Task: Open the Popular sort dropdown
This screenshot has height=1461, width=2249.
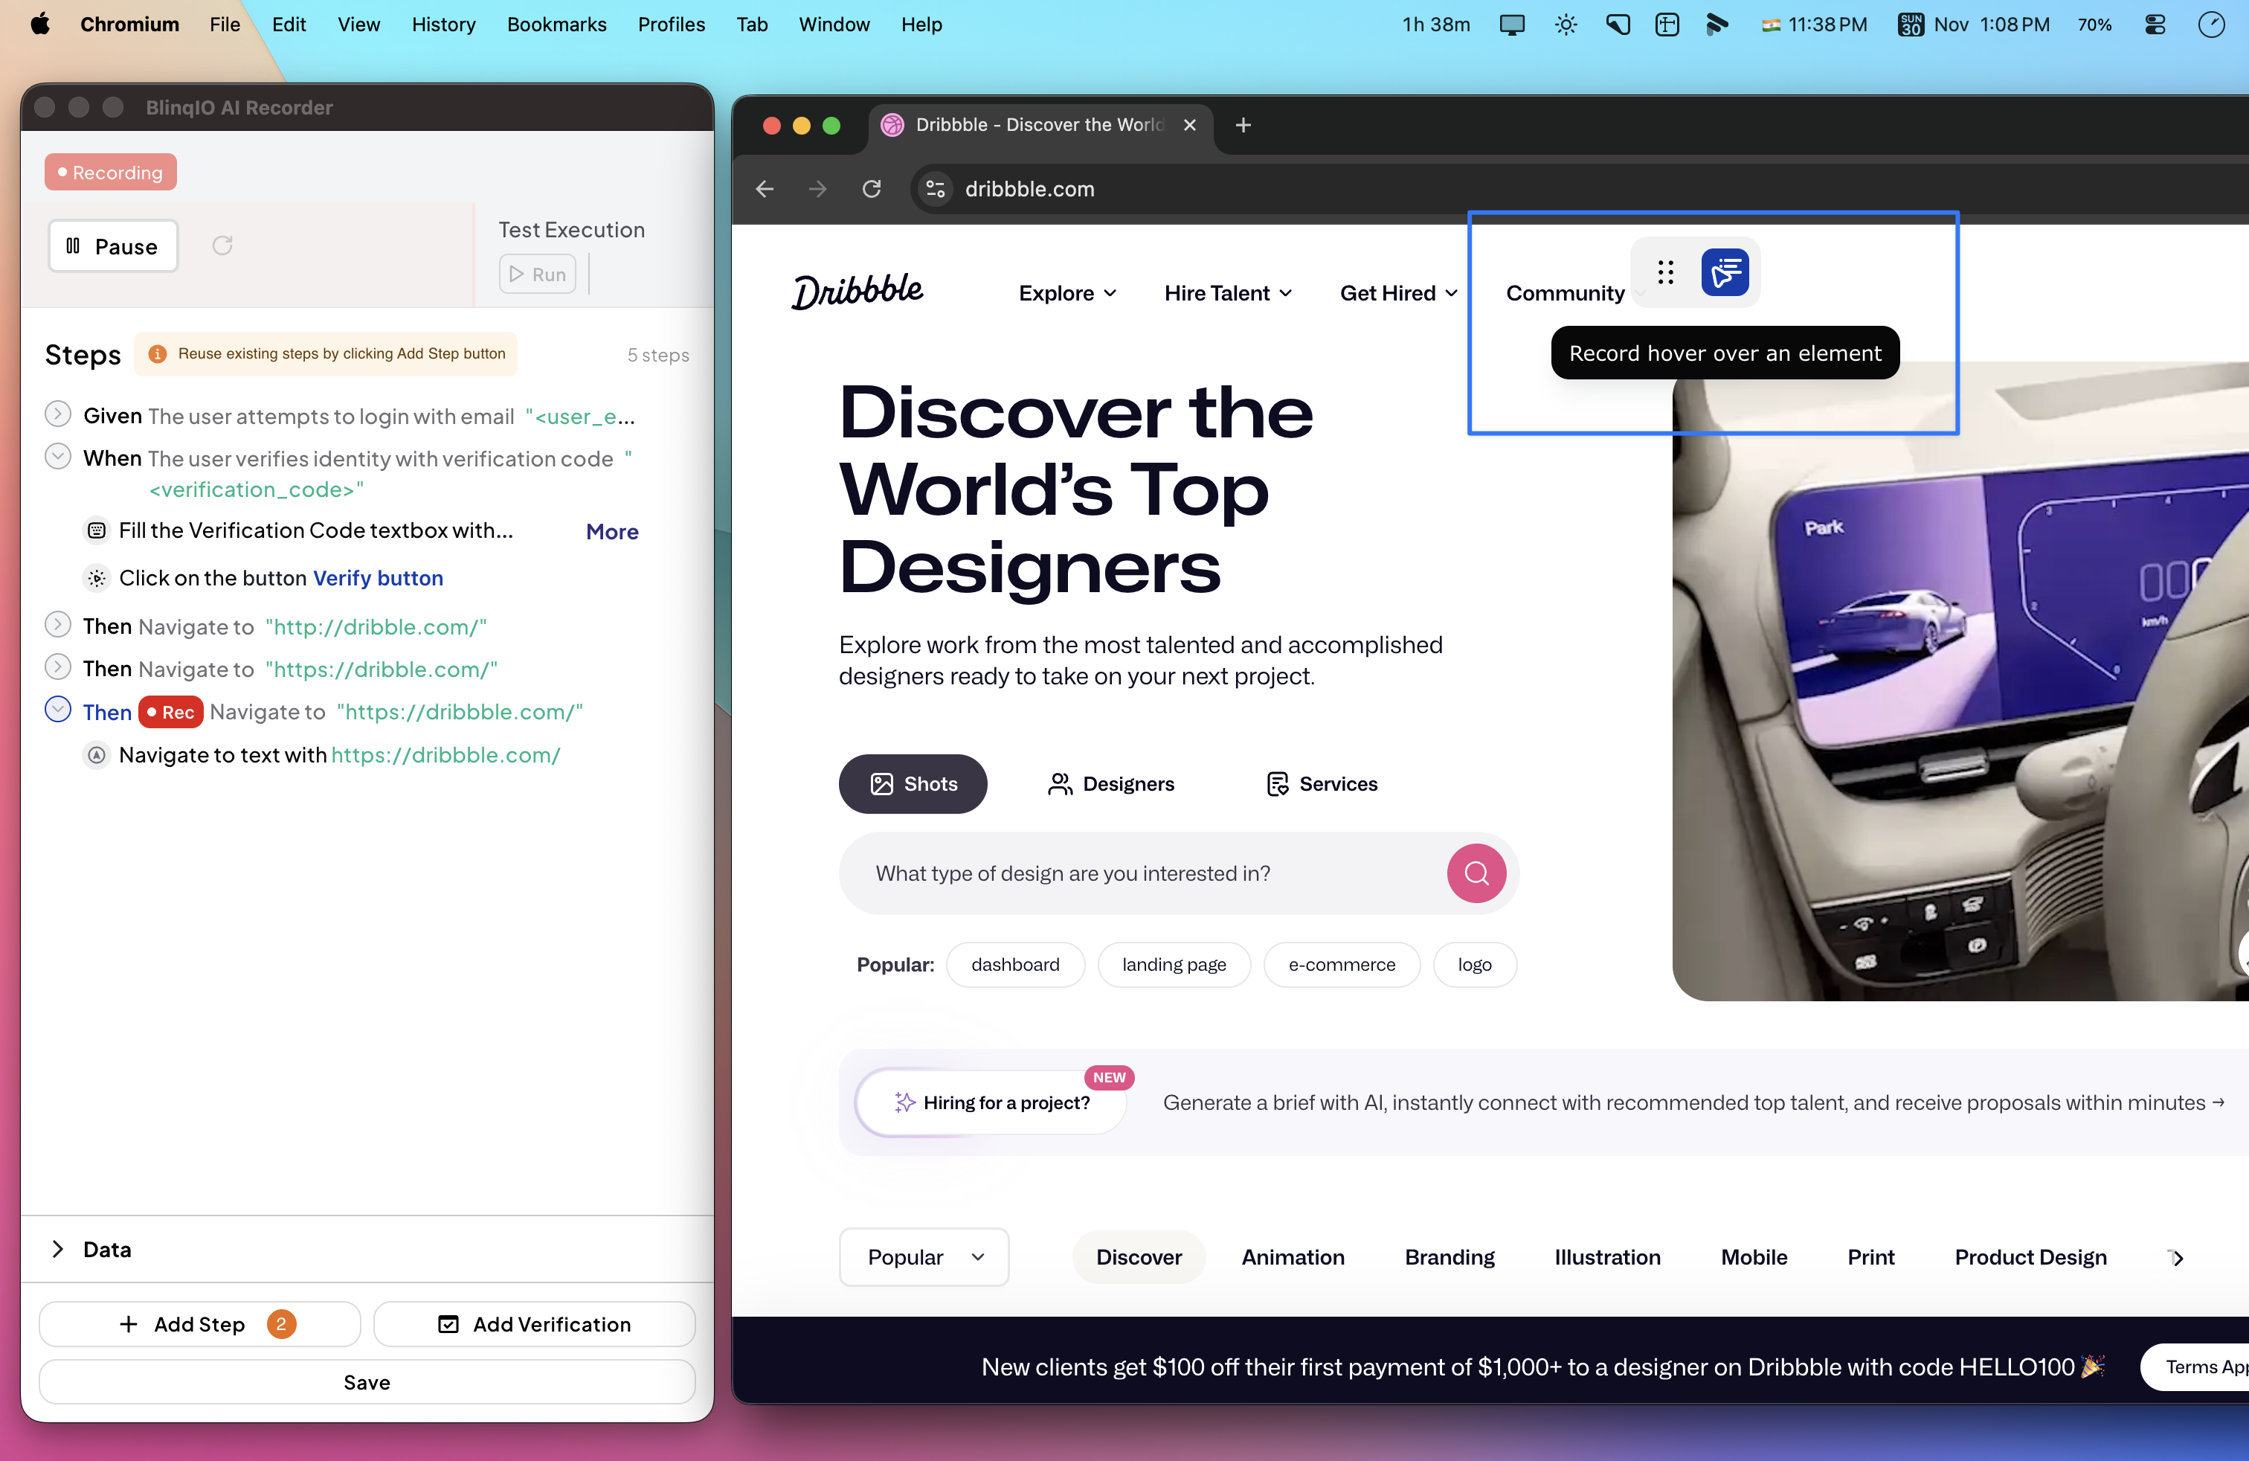Action: click(923, 1257)
